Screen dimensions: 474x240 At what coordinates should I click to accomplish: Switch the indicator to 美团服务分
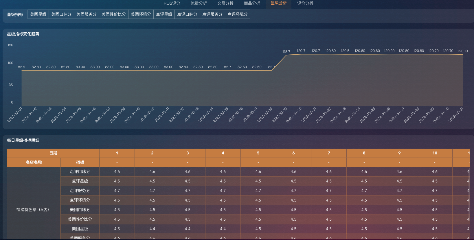pyautogui.click(x=87, y=14)
